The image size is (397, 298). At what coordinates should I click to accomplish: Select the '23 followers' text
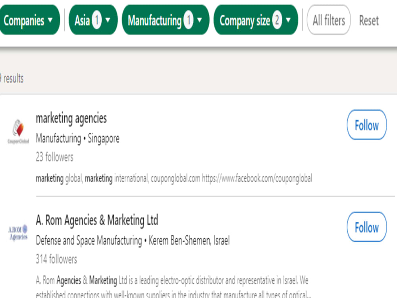pos(54,157)
